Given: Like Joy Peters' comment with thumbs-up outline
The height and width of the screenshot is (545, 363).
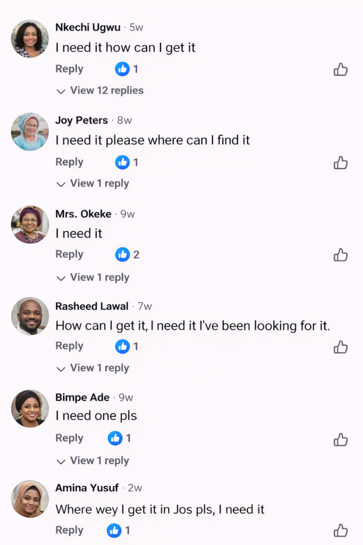Looking at the screenshot, I should pos(341,163).
